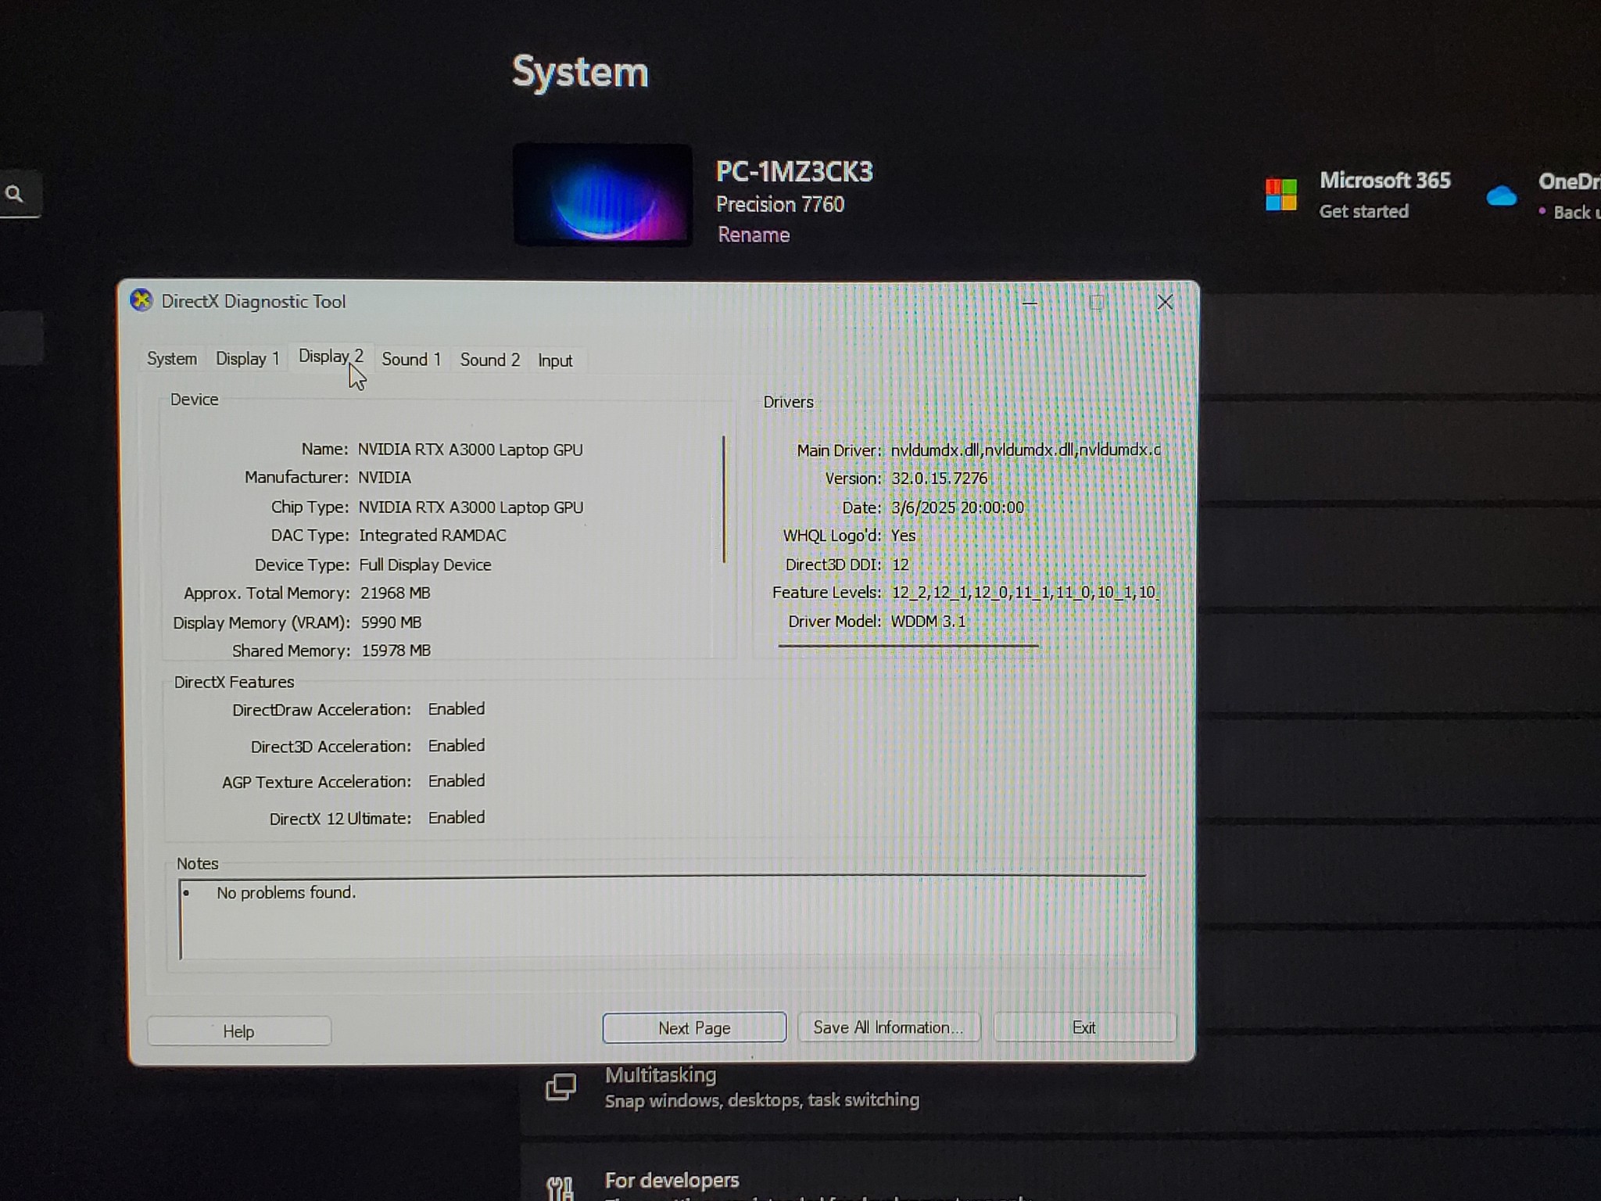The height and width of the screenshot is (1201, 1601).
Task: Click the PC-1MZ3CK3 computer name
Action: coord(794,171)
